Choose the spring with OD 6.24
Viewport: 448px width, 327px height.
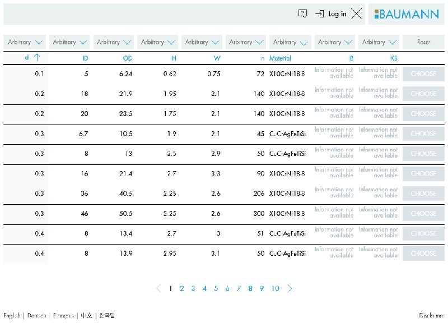pyautogui.click(x=423, y=74)
